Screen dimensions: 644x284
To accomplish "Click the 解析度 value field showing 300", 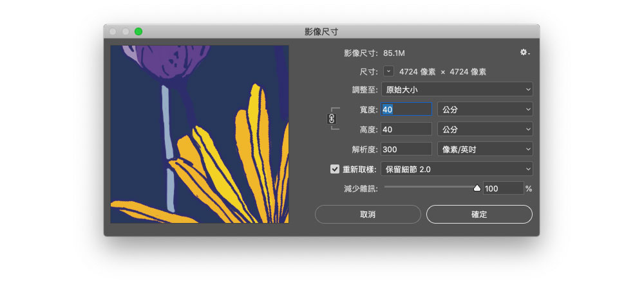I will (x=406, y=149).
